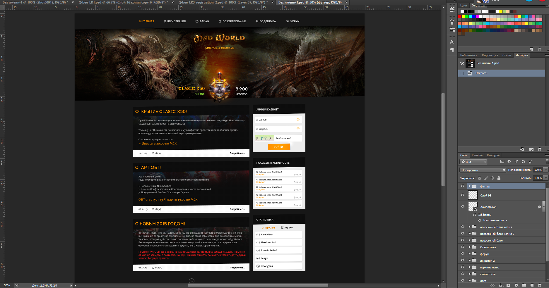Pick yellow swatch in recent colors strip
The height and width of the screenshot is (288, 549).
[501, 11]
